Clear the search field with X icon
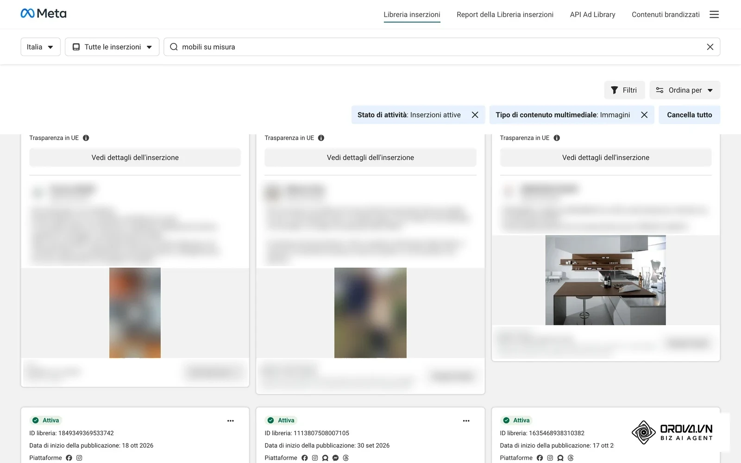Image resolution: width=741 pixels, height=463 pixels. pyautogui.click(x=710, y=47)
